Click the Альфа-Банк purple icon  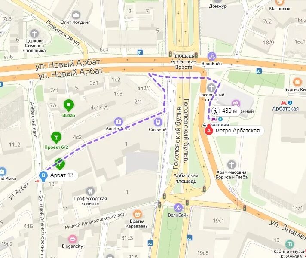click(x=119, y=122)
